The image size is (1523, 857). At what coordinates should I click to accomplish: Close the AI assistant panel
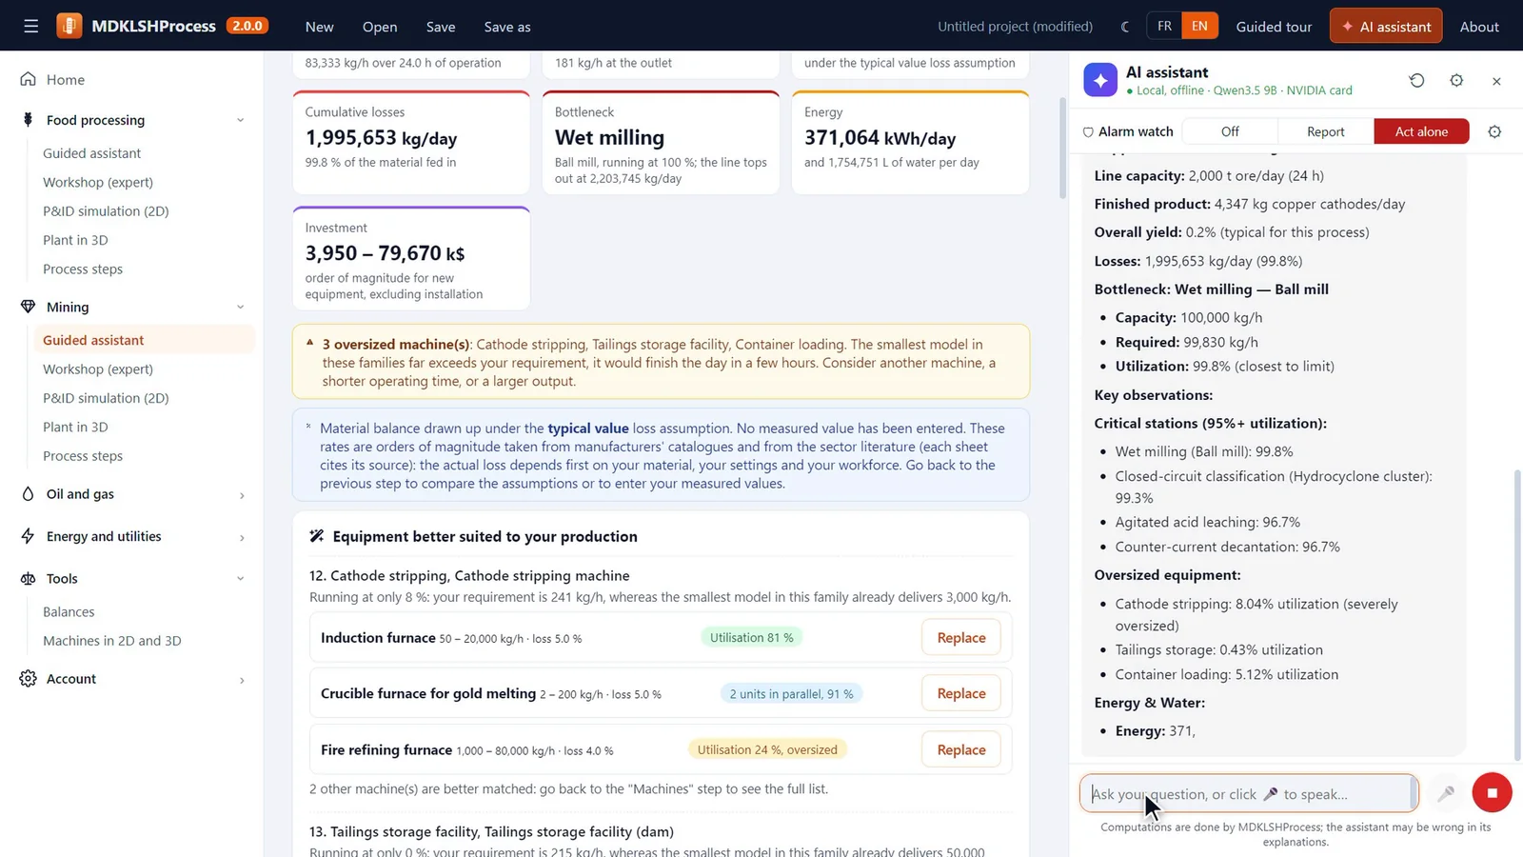pos(1496,81)
